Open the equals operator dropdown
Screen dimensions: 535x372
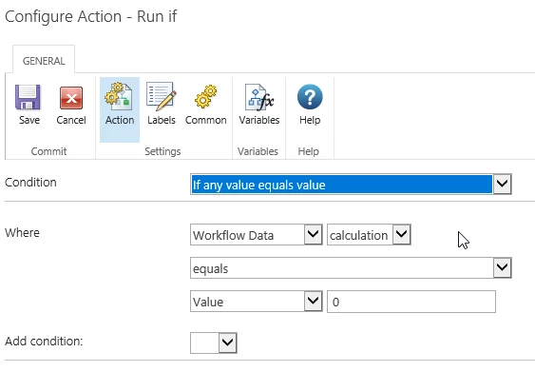[351, 268]
